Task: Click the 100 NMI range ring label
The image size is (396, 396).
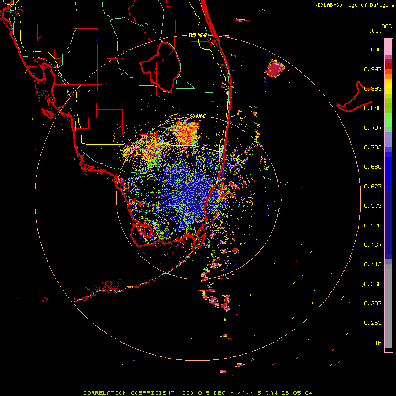Action: tap(198, 35)
